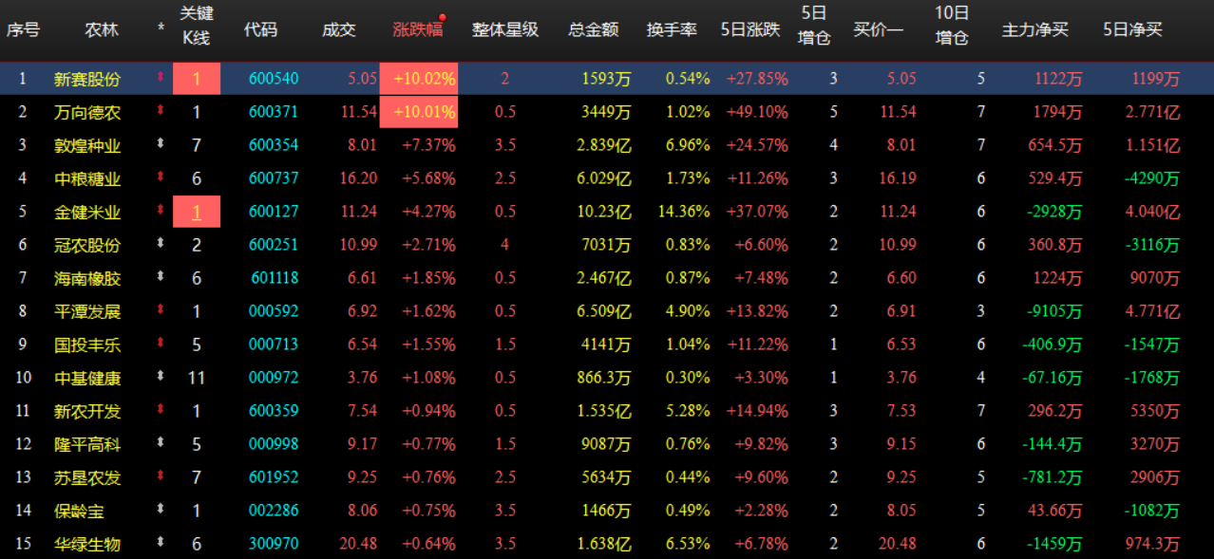Click stock code 000972

[274, 378]
